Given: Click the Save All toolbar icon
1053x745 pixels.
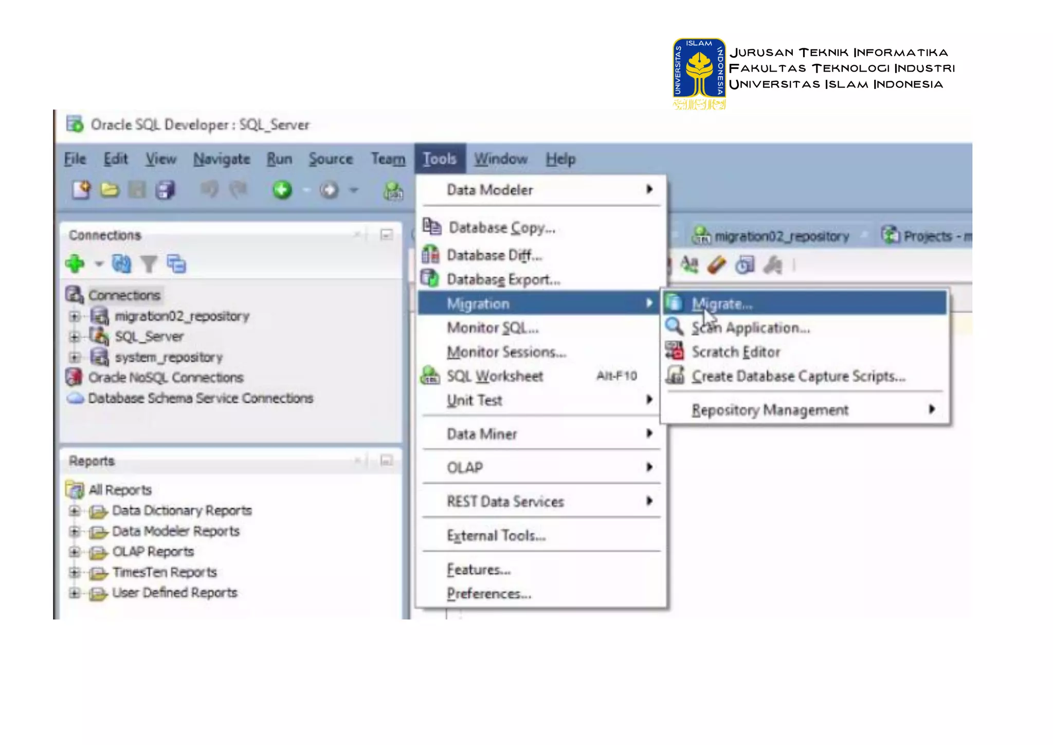Looking at the screenshot, I should click(165, 190).
